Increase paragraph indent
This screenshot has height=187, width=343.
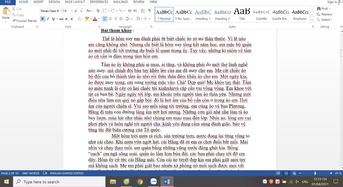coord(135,11)
